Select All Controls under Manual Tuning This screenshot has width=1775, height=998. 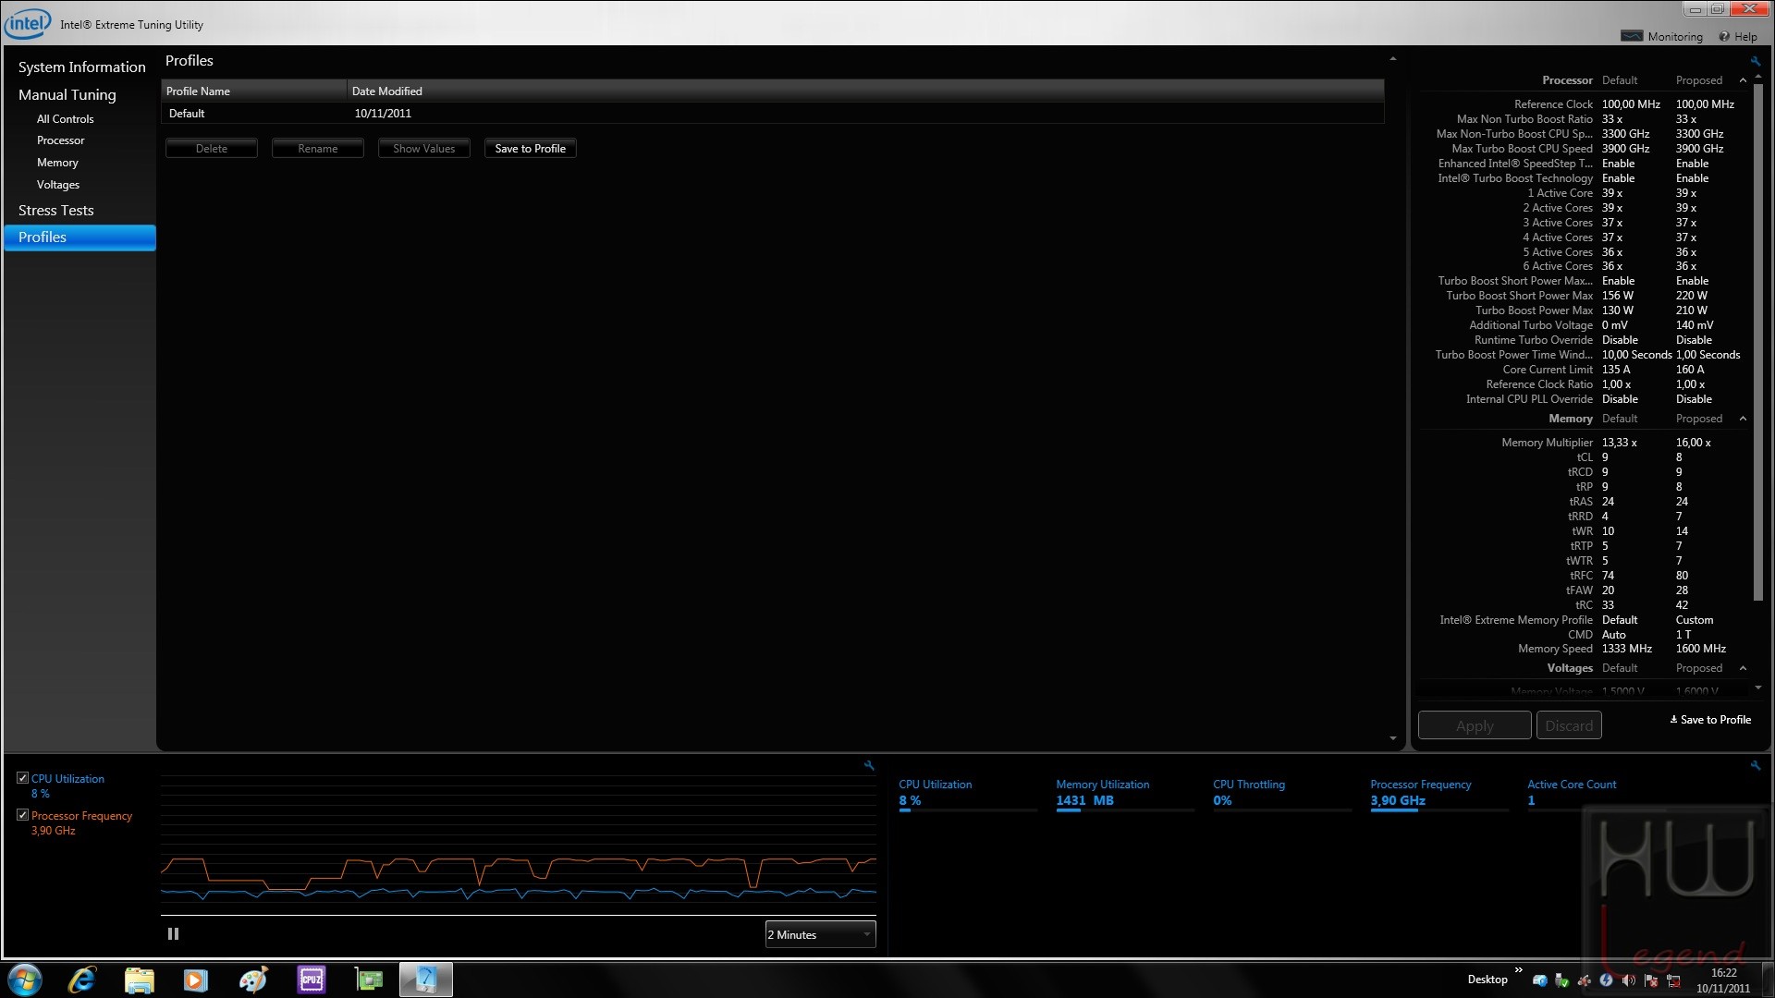65,118
